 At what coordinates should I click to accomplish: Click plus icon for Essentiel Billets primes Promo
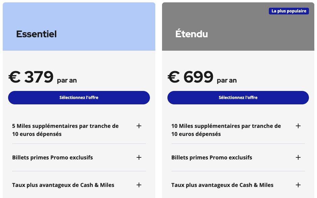[x=139, y=157]
